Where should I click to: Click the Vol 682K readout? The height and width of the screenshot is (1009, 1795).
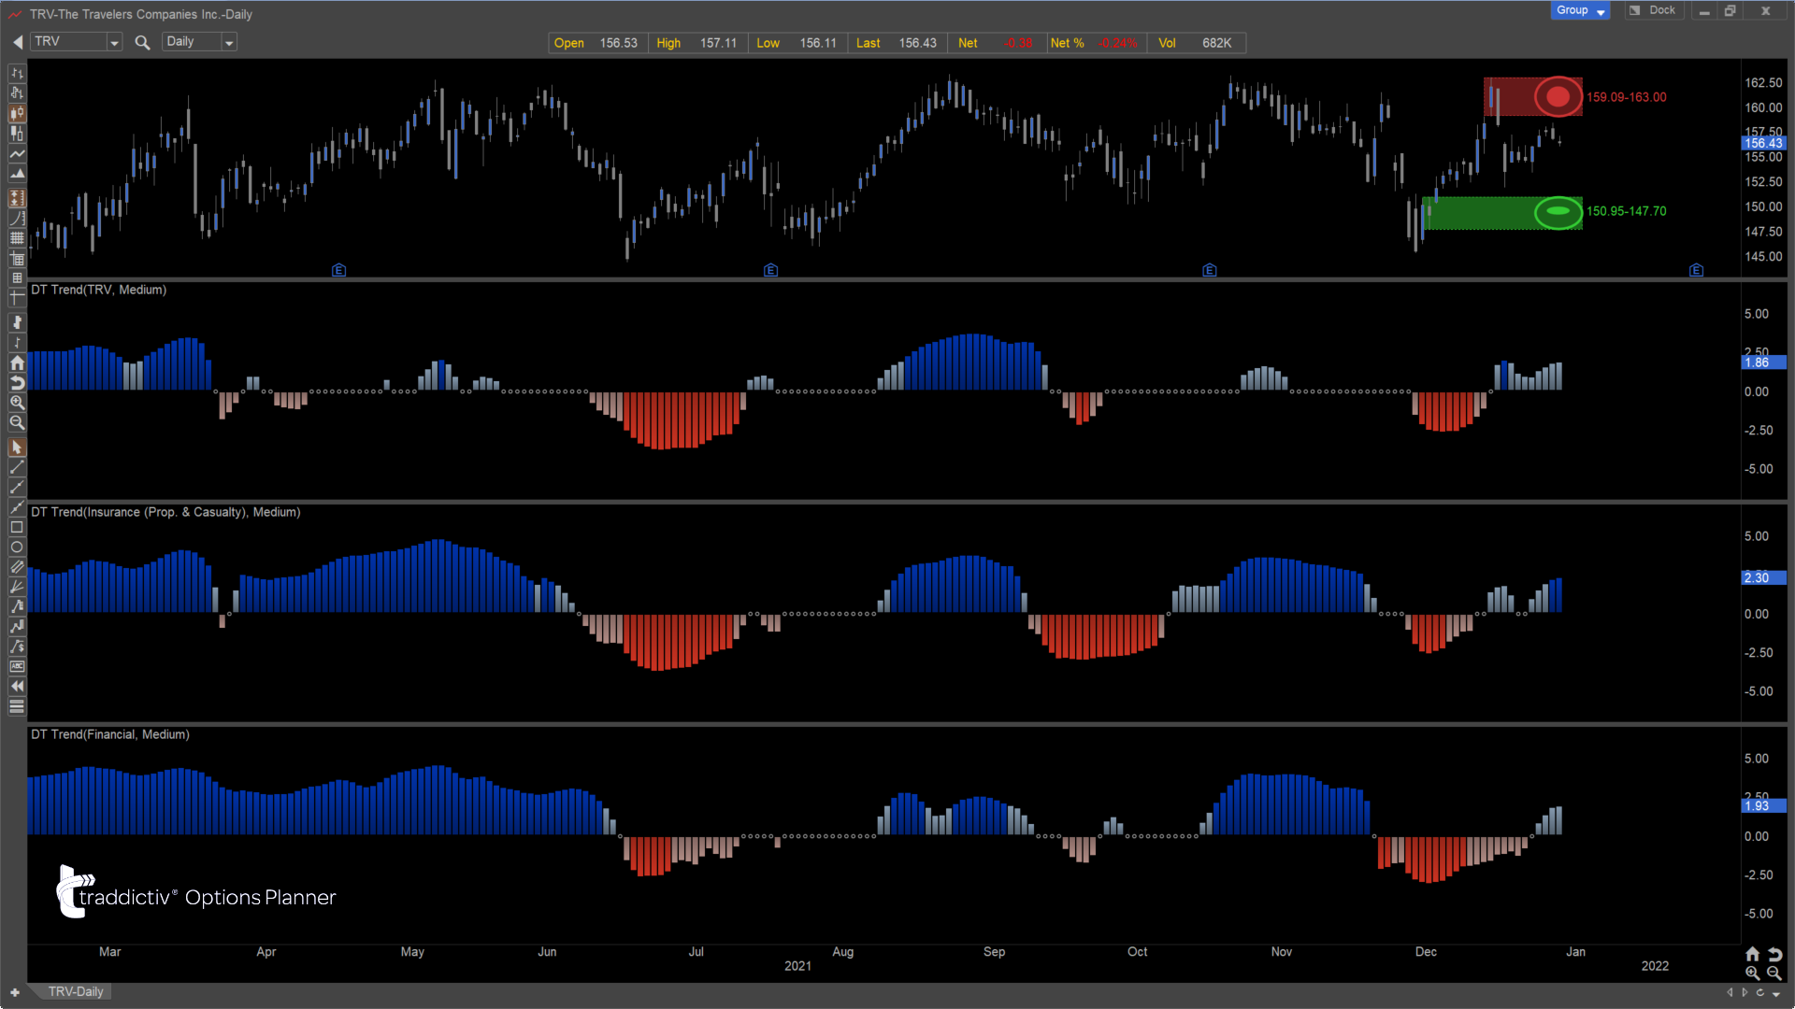pos(1195,43)
